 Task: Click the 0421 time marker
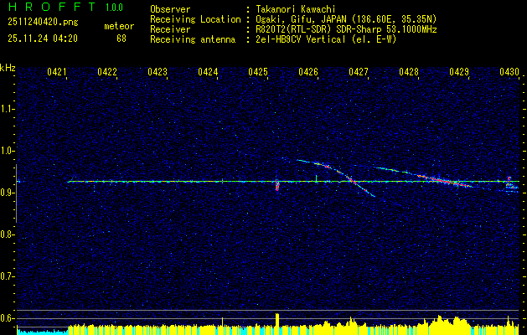point(57,71)
